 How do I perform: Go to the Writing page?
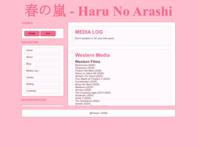(43, 84)
